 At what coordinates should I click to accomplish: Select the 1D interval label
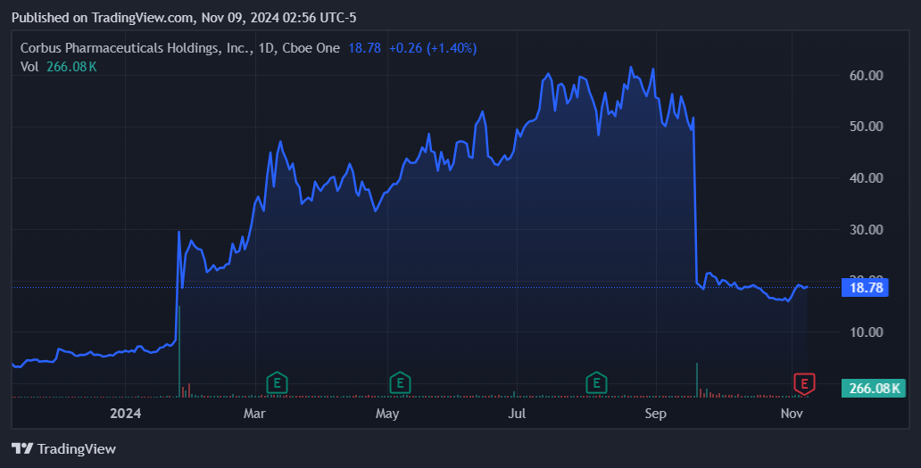pos(268,48)
